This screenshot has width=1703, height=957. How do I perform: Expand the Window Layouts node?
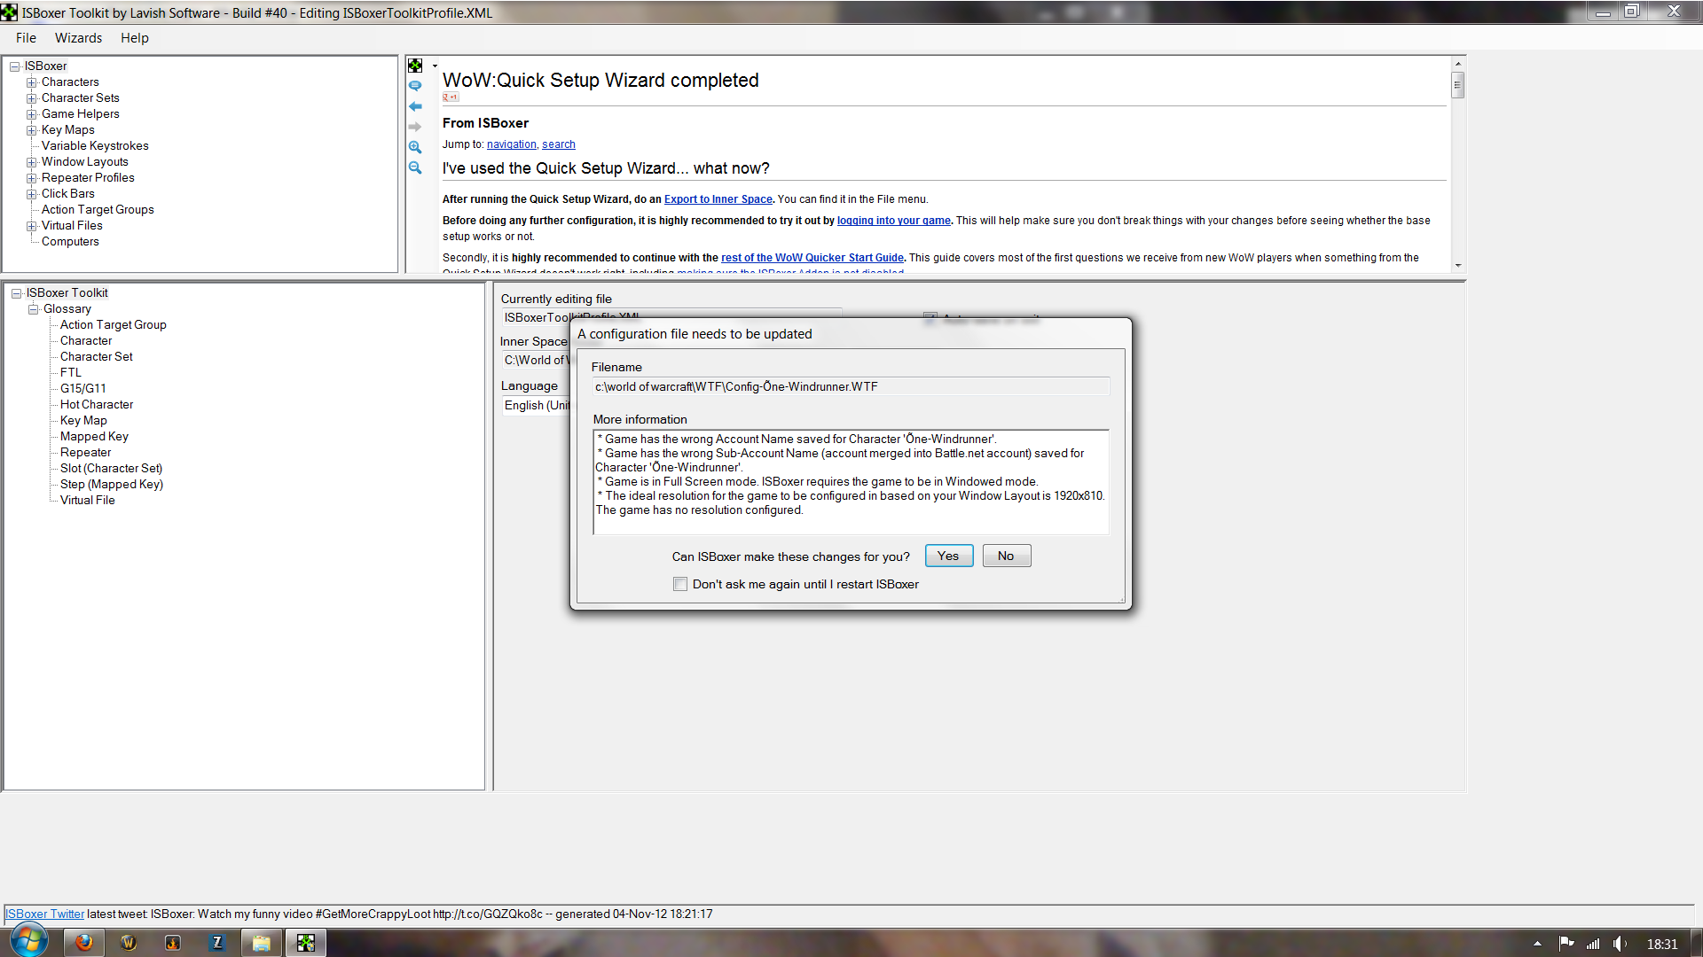click(32, 162)
